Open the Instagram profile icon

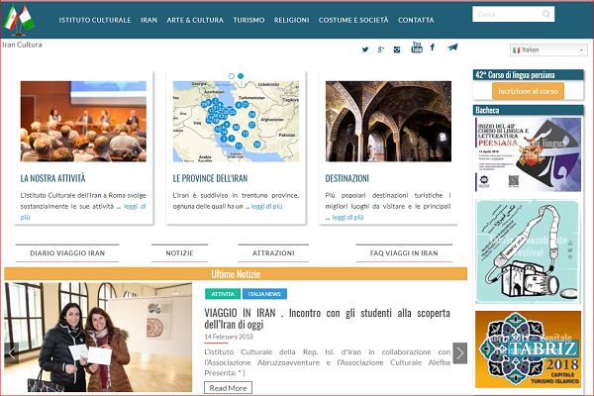pyautogui.click(x=397, y=49)
